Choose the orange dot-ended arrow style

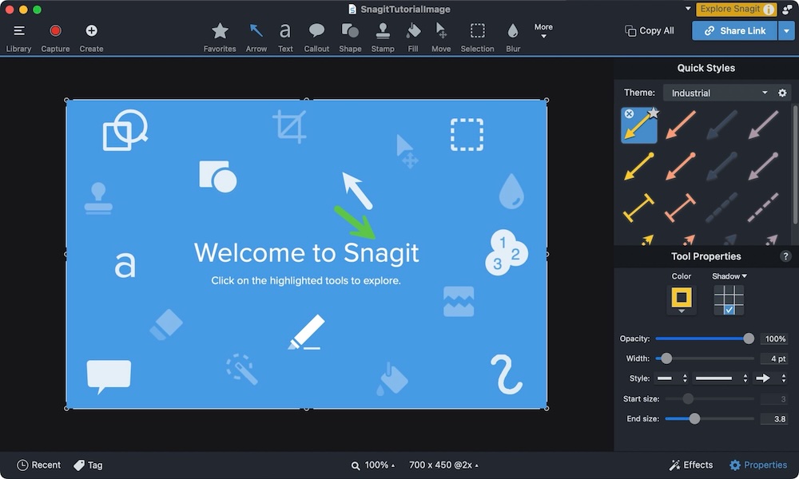[681, 166]
